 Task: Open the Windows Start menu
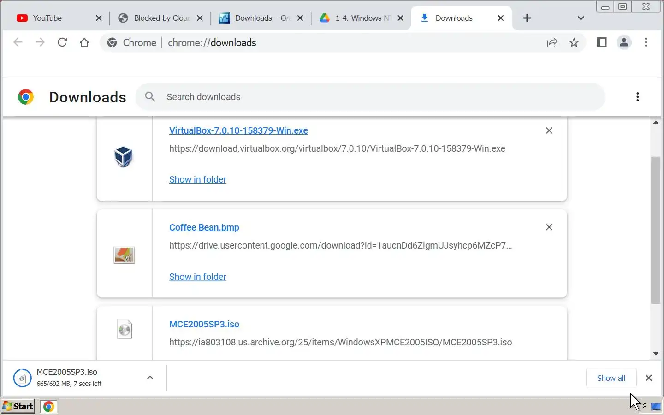(x=18, y=406)
